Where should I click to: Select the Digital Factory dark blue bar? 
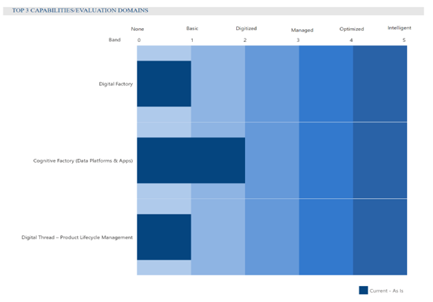click(164, 84)
